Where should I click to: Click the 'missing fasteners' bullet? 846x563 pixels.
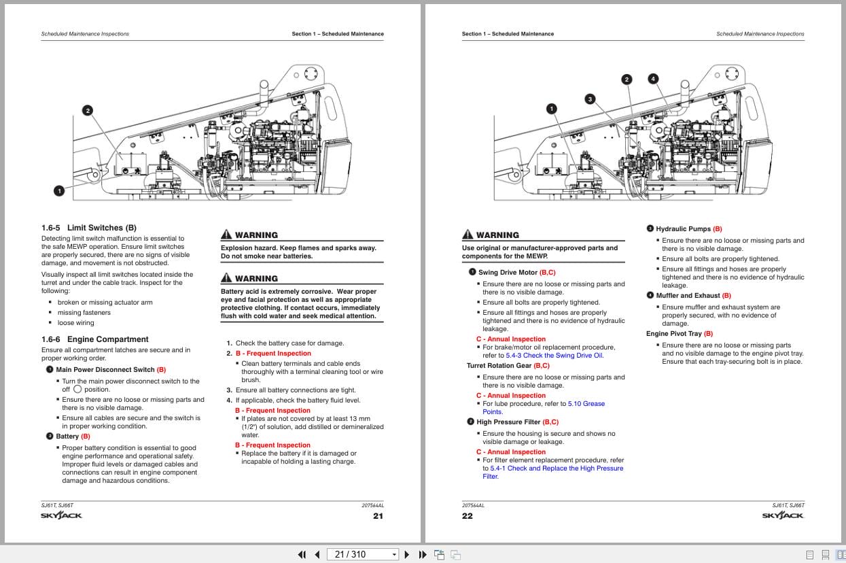(x=84, y=313)
